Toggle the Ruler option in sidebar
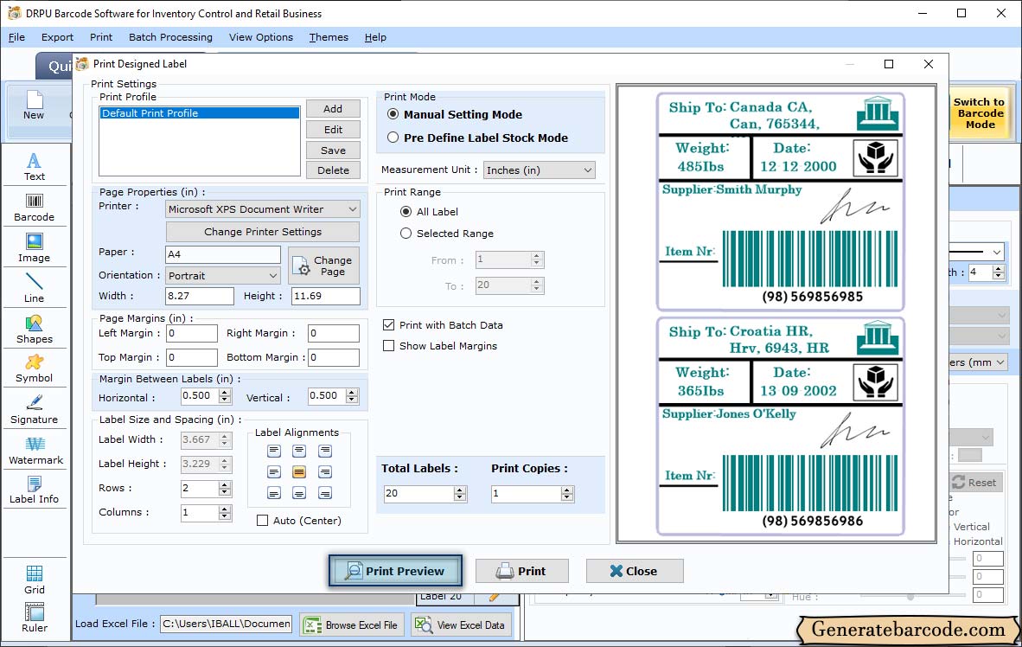 35,618
